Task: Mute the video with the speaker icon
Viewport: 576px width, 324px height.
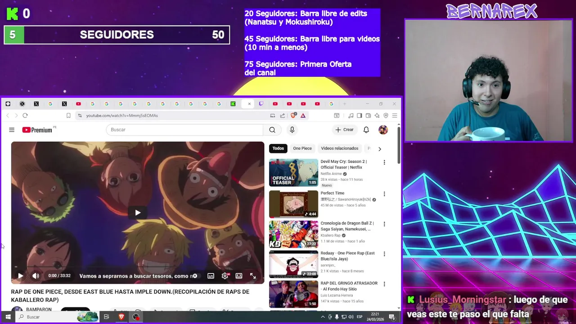Action: coord(36,276)
